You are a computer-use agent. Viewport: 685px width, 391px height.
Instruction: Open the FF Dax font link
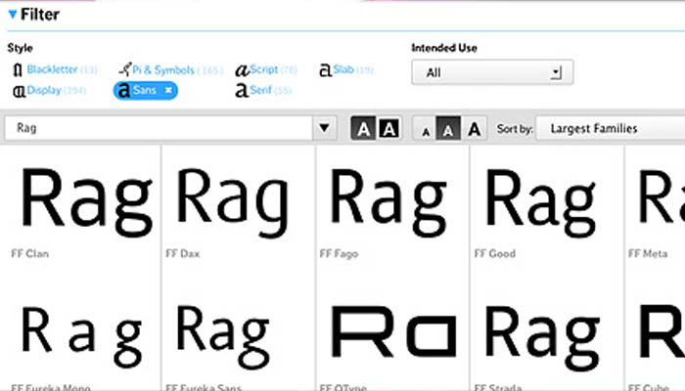coord(182,254)
